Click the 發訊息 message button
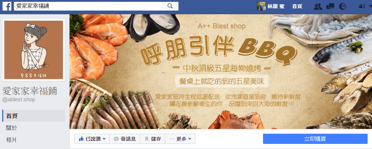 coord(125,139)
